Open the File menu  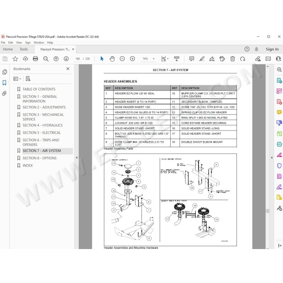(x=3, y=42)
